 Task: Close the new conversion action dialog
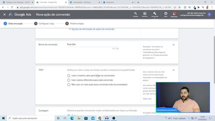click(x=4, y=14)
